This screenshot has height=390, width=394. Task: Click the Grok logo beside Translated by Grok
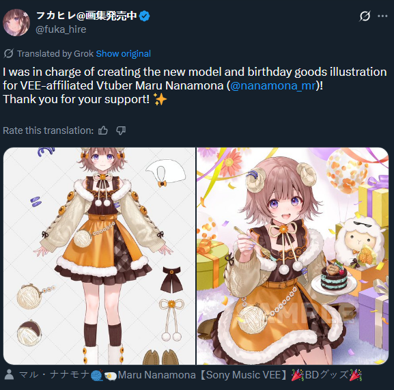click(9, 53)
